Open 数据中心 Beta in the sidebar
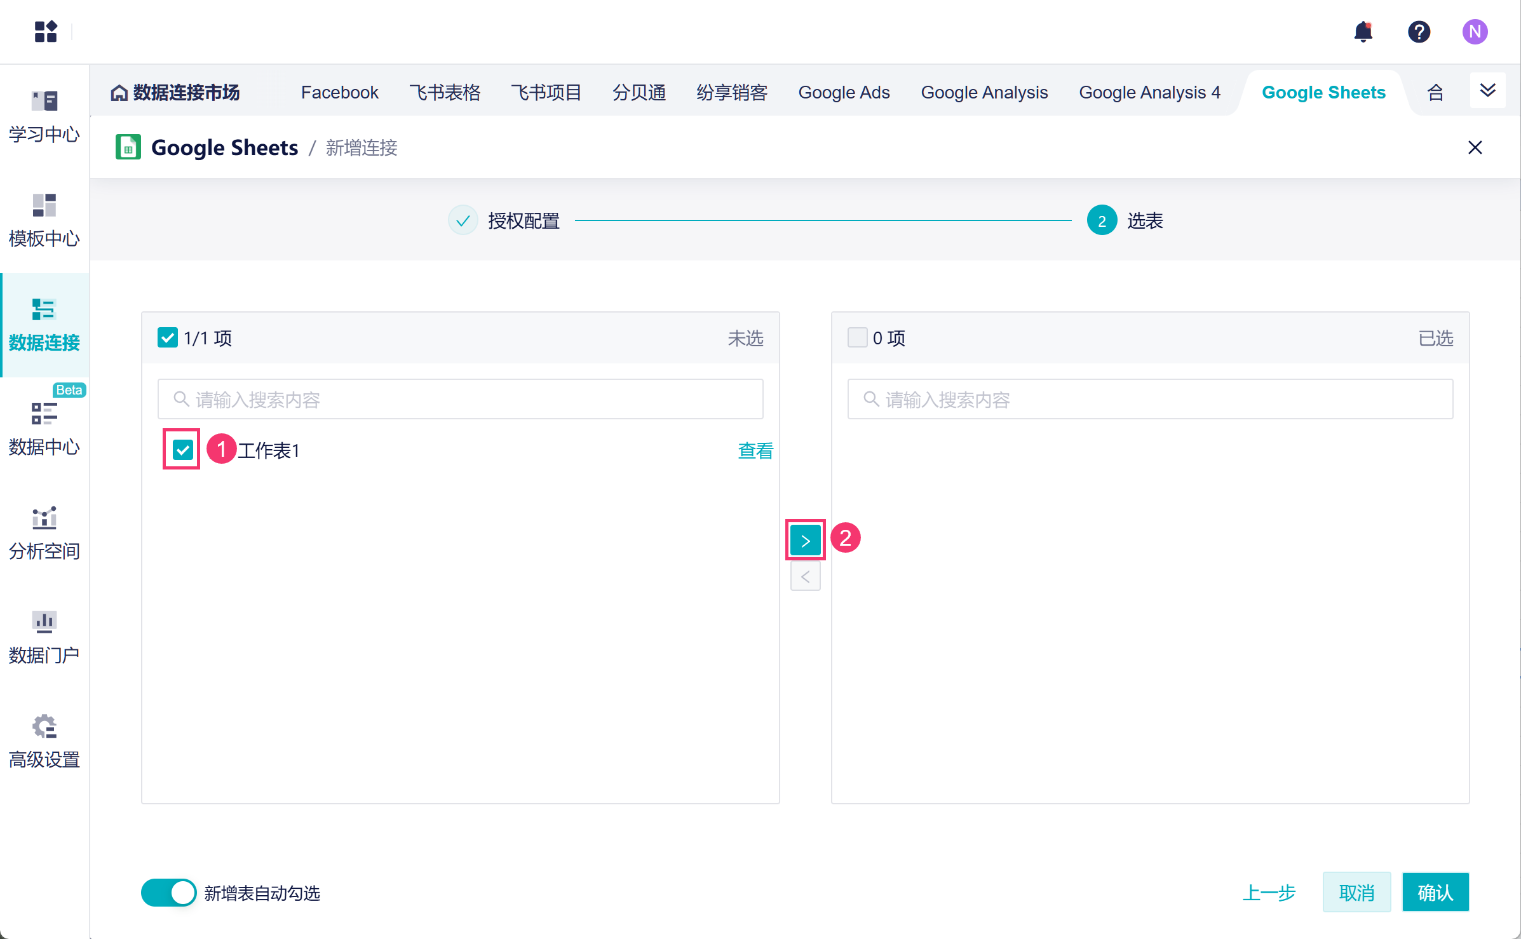The width and height of the screenshot is (1521, 939). pos(44,429)
